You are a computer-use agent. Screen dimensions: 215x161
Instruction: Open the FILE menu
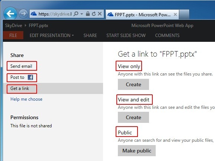tap(13, 35)
